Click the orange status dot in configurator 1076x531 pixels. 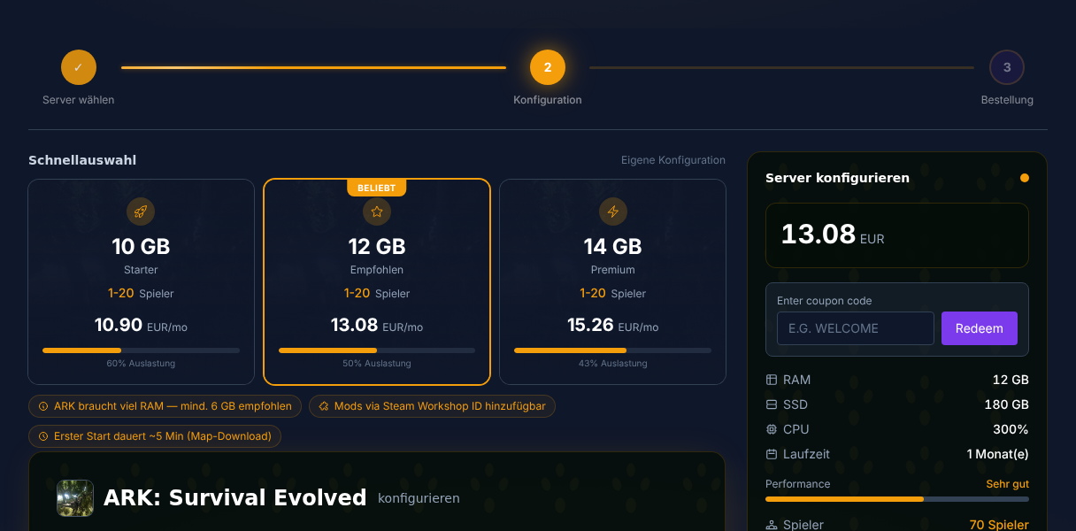[1025, 178]
